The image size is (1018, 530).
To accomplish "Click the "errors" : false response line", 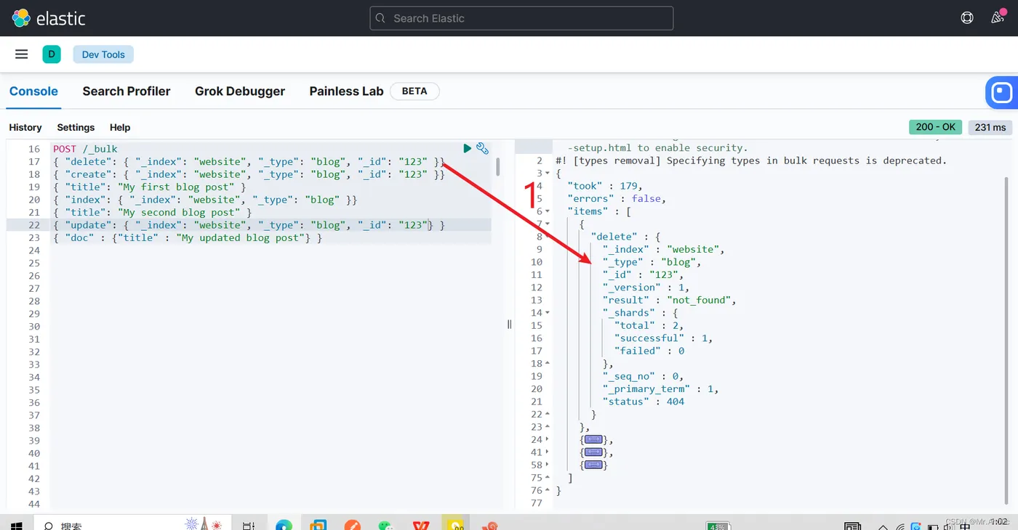I will [617, 198].
